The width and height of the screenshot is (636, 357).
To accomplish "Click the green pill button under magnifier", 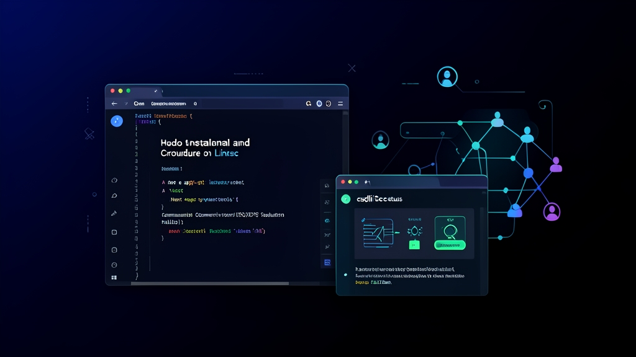I will pos(450,245).
